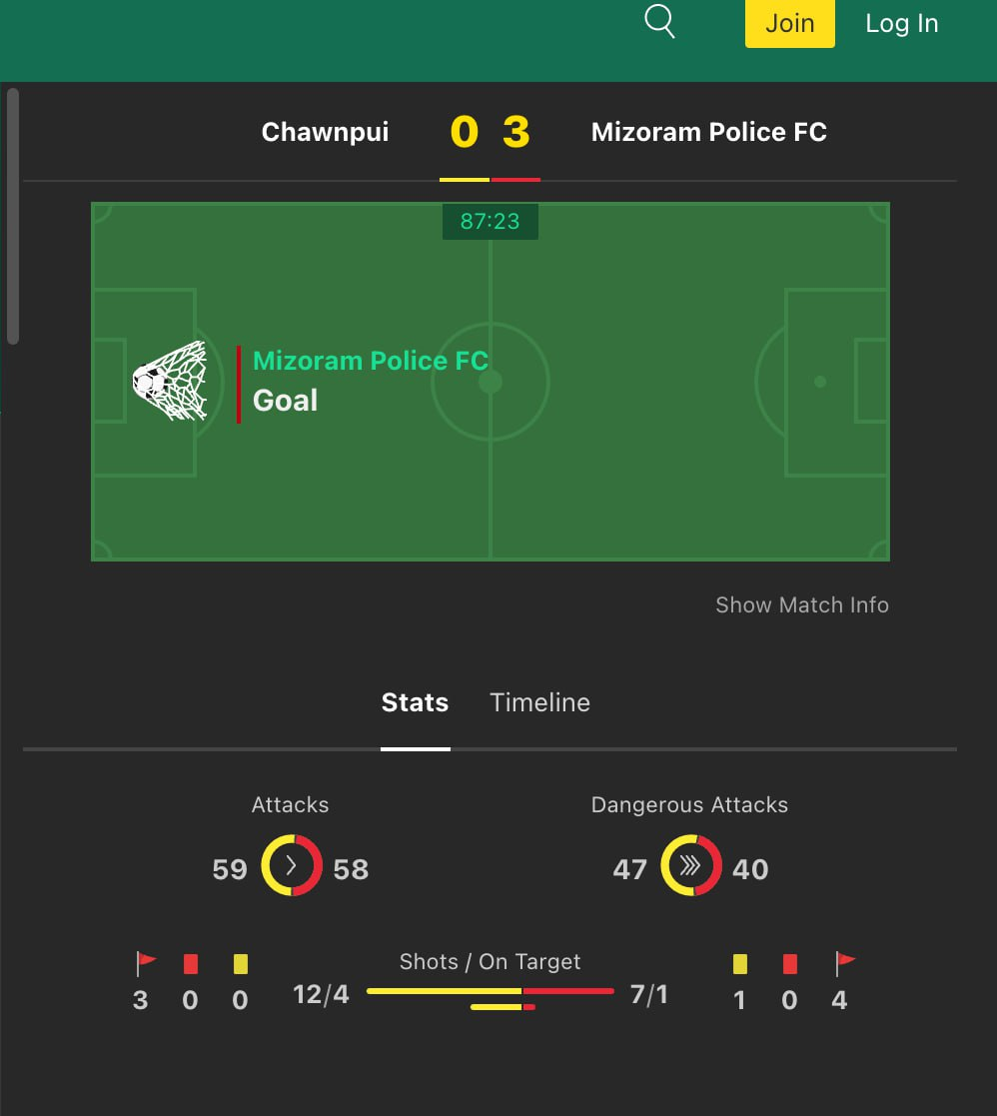The width and height of the screenshot is (997, 1116).
Task: Open the Log In link
Action: coord(901,24)
